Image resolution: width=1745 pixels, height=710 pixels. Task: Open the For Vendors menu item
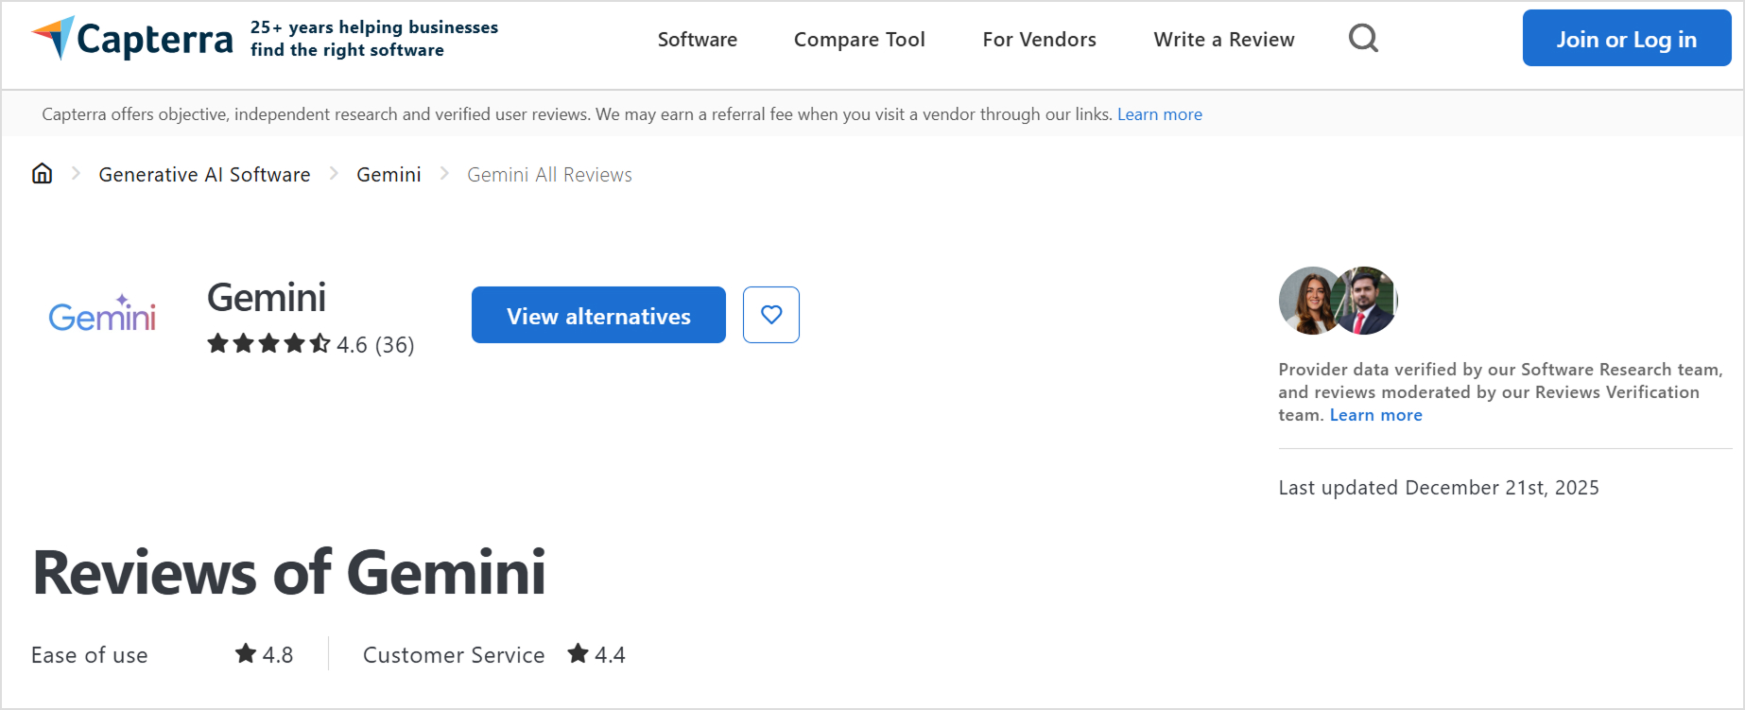[x=1039, y=40]
